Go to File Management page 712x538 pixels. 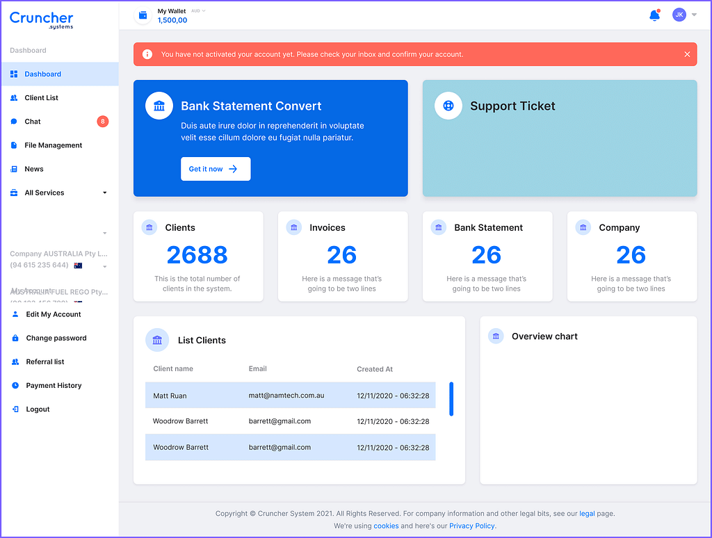[x=54, y=145]
